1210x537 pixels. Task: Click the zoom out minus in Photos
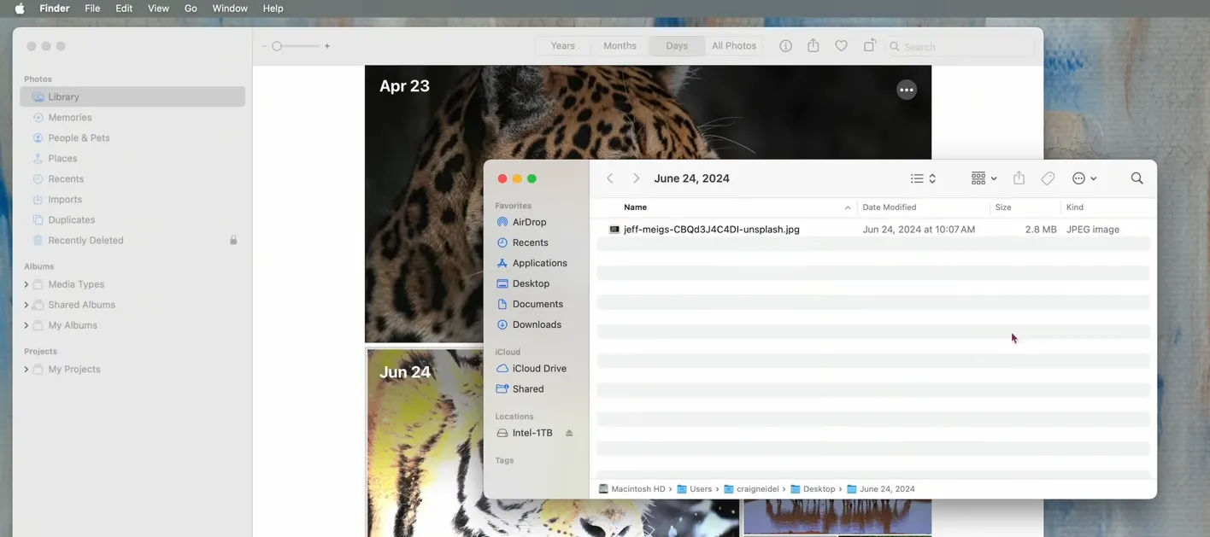265,46
